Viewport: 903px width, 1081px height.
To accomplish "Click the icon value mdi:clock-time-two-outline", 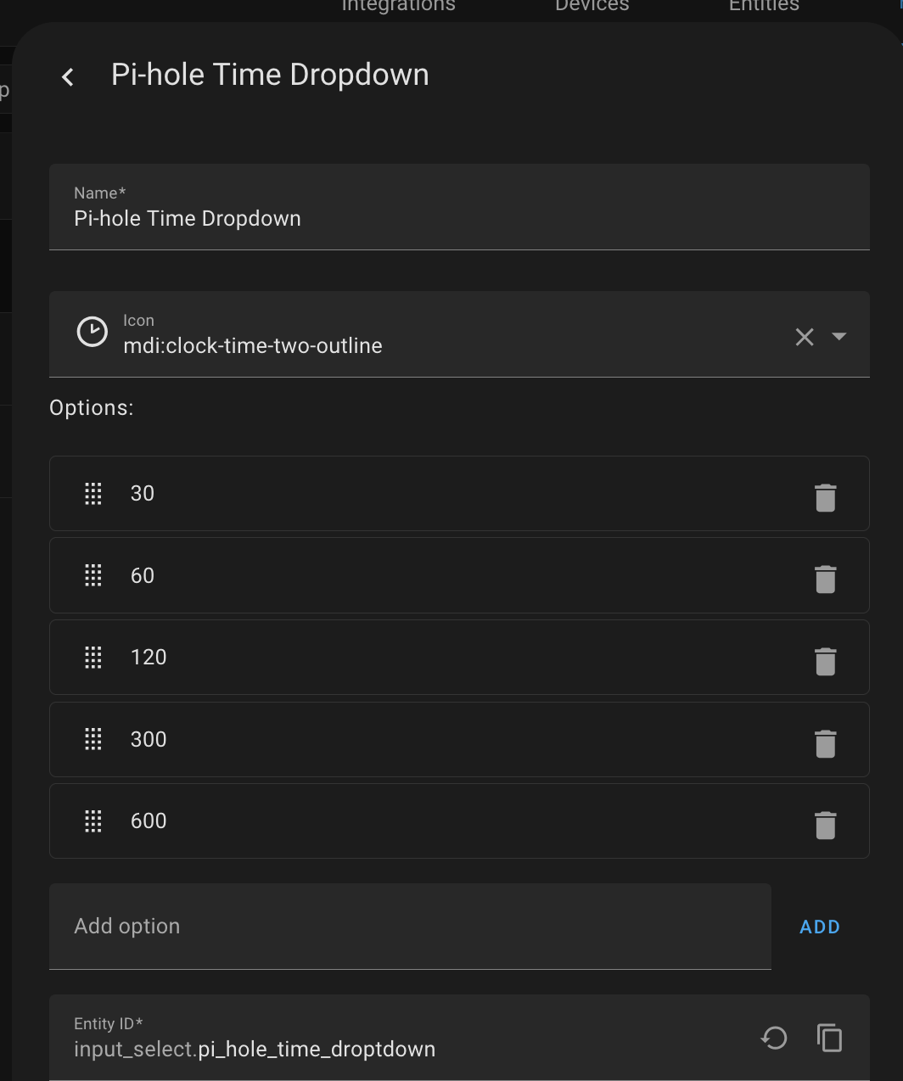I will pos(253,346).
